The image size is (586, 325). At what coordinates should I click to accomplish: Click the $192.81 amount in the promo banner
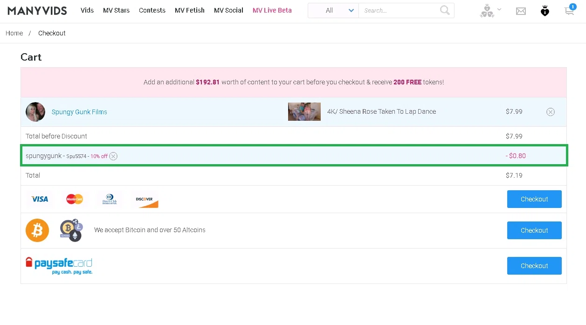tap(207, 82)
